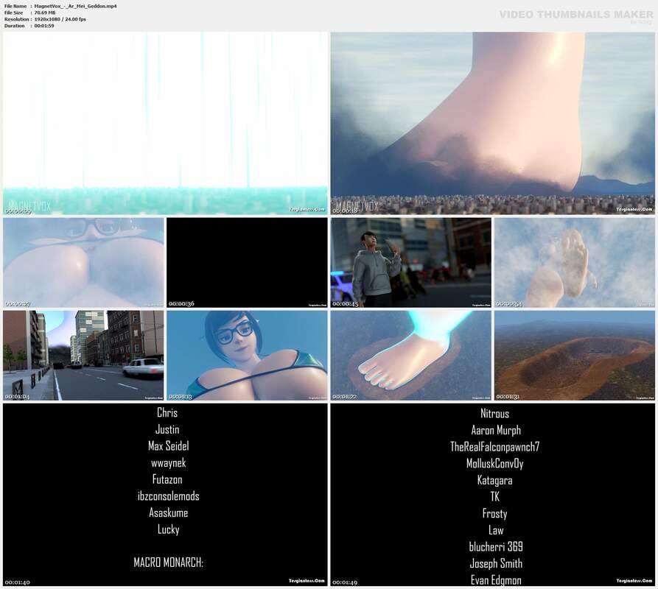Click the file name MagnetVox_-_Ar_Mei_Geddon.mp4
658x589 pixels.
pyautogui.click(x=76, y=7)
